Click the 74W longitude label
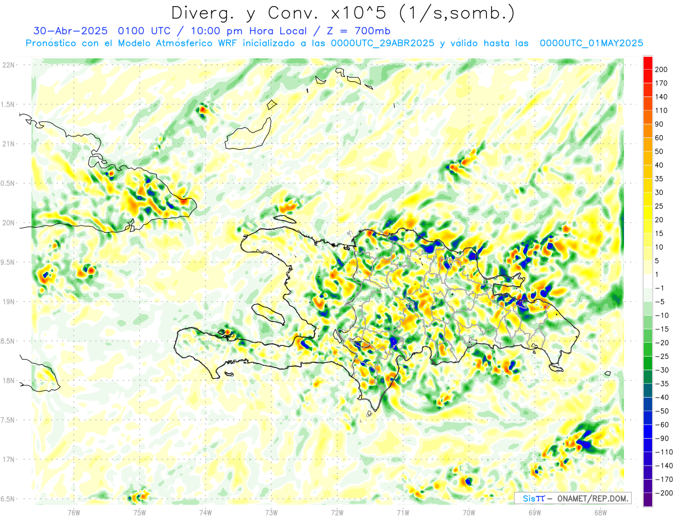 [206, 512]
